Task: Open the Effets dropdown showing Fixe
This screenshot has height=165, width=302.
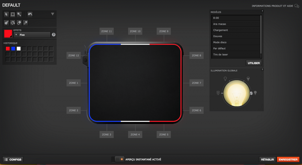Action: coord(32,35)
